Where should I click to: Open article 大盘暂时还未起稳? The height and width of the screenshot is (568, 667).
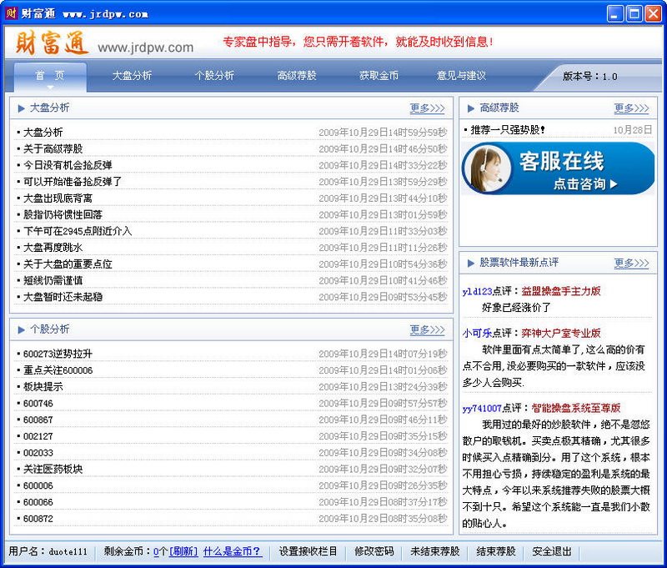pos(63,297)
